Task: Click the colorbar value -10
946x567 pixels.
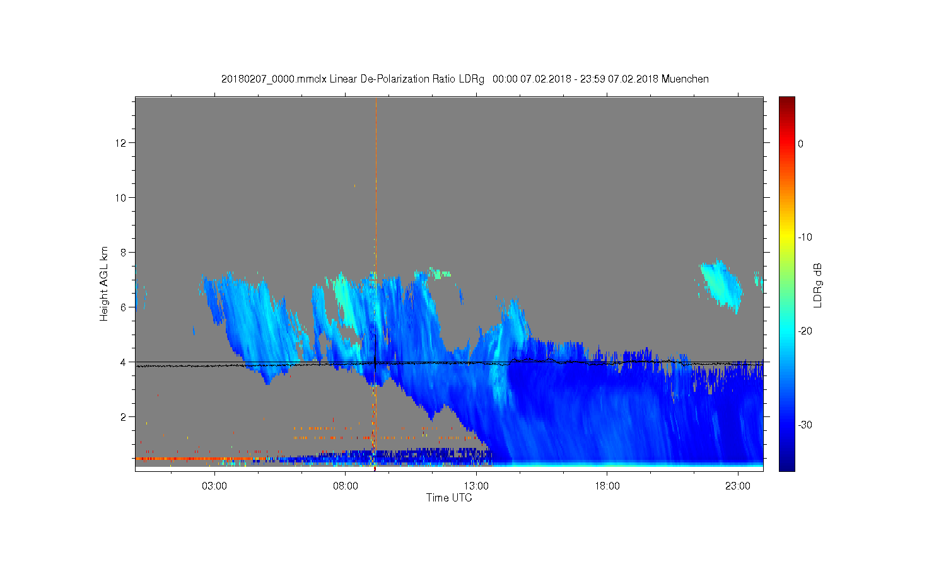Action: (805, 238)
